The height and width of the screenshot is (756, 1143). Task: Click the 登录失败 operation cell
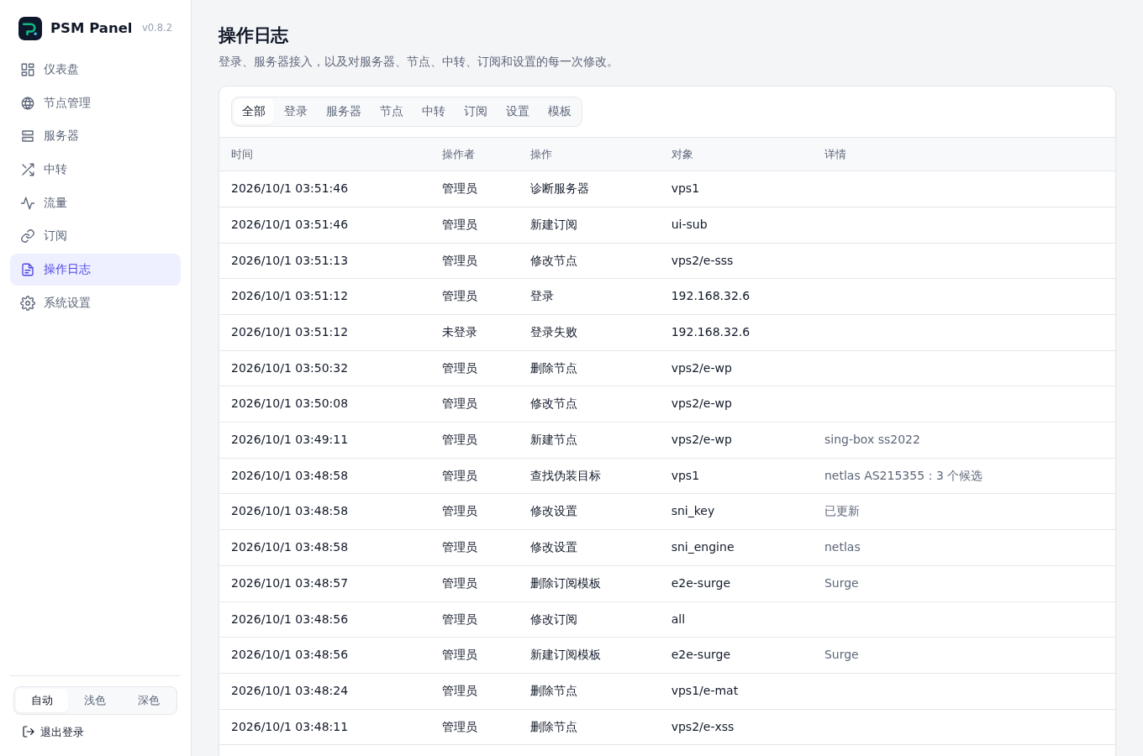(554, 333)
